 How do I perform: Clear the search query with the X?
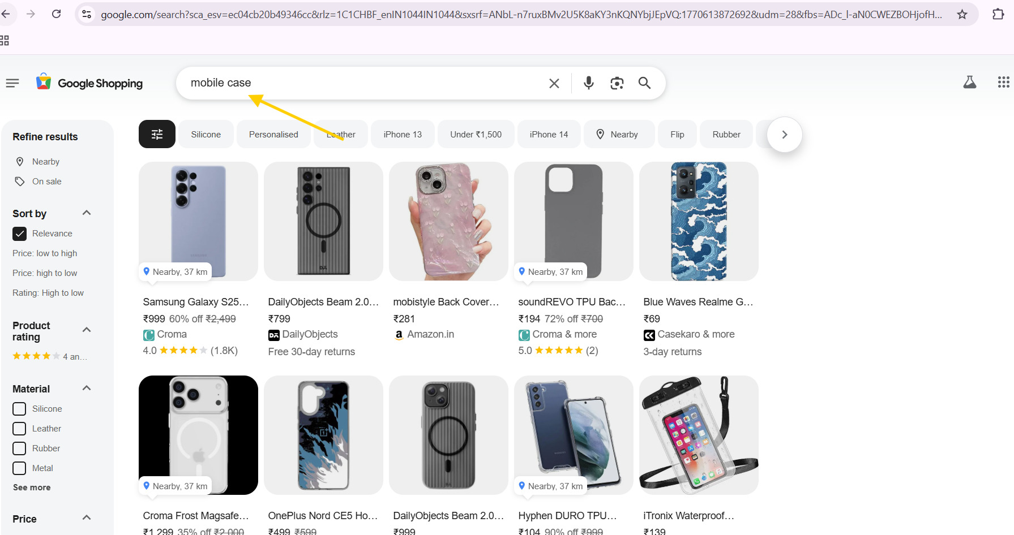pos(554,83)
